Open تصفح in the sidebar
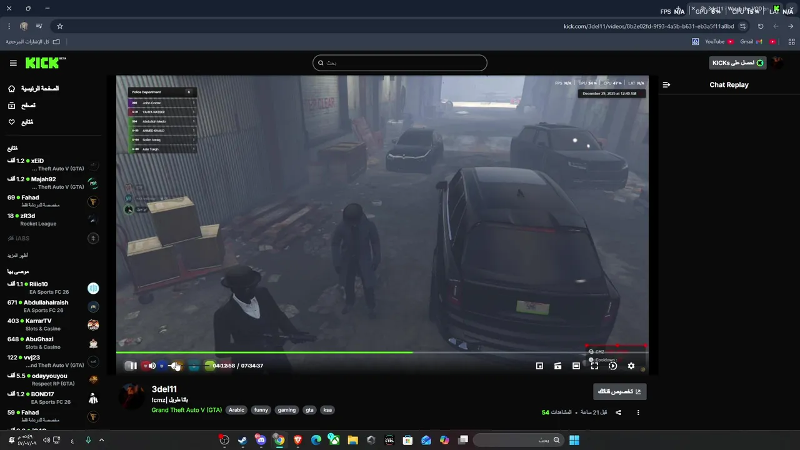The image size is (800, 450). tap(22, 106)
